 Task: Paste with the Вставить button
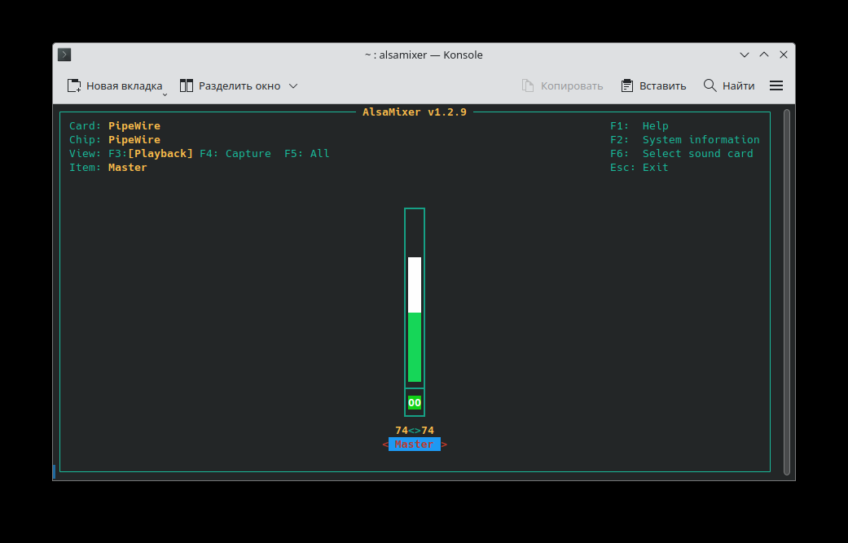[653, 85]
